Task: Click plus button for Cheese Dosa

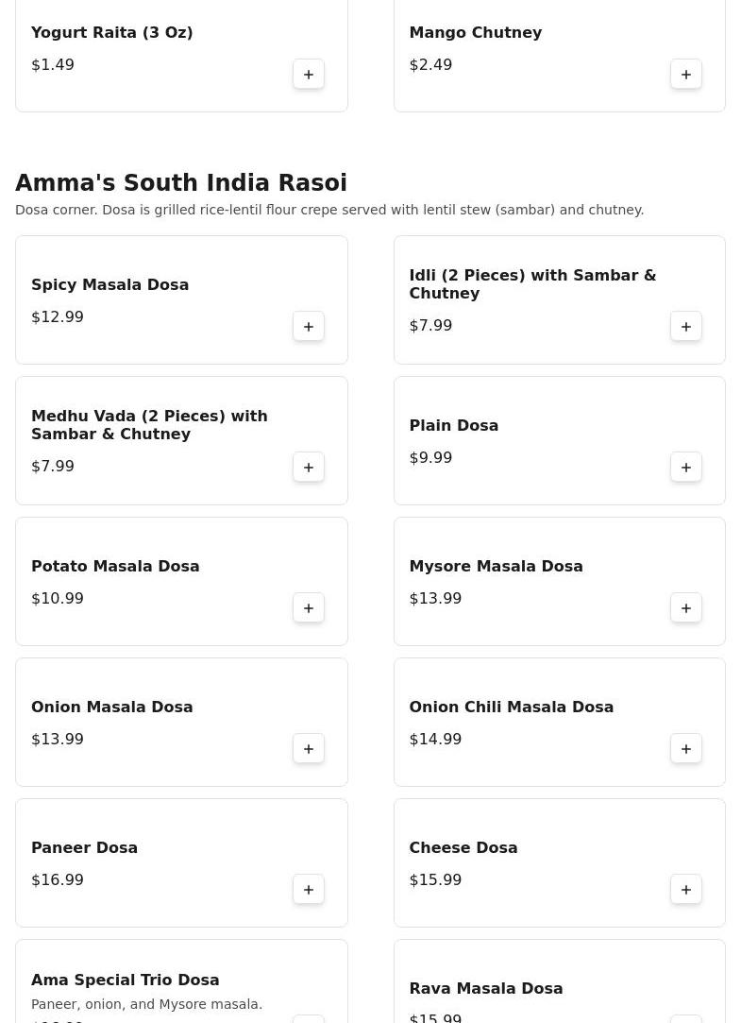Action: pos(686,890)
